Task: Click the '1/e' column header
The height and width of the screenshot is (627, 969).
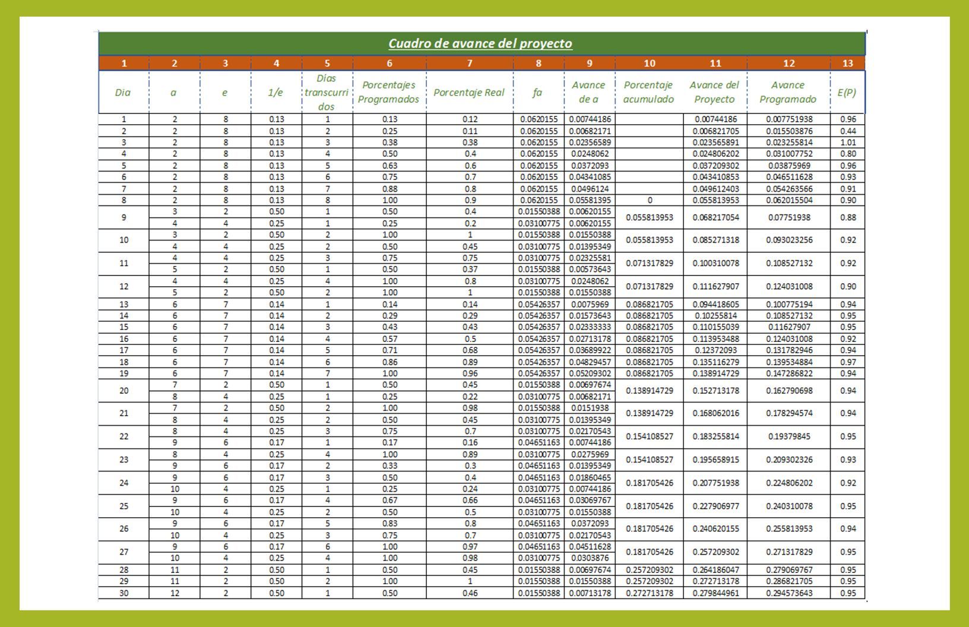Action: [x=275, y=92]
